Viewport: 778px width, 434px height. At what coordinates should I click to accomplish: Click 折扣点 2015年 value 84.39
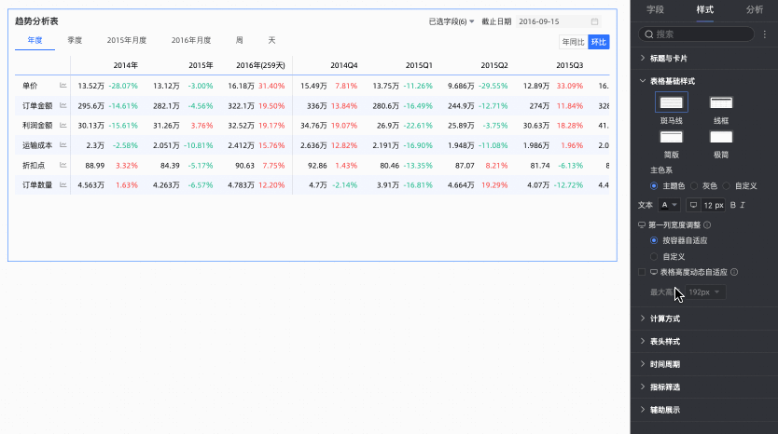(170, 165)
